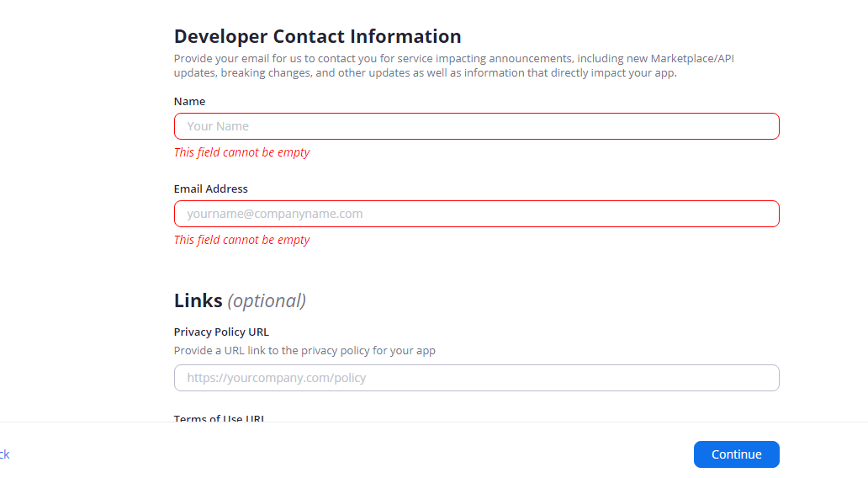Click the Name field's empty error message
868x478 pixels.
point(242,152)
